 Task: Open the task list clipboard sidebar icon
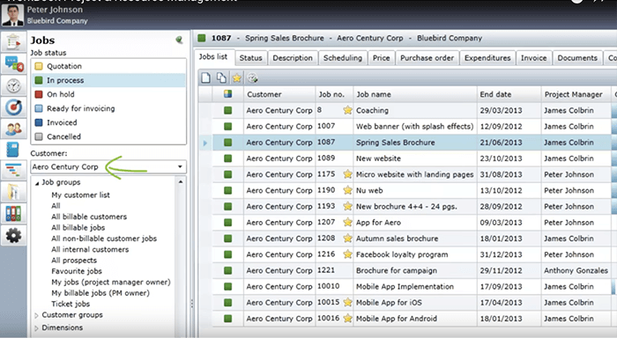pos(13,41)
